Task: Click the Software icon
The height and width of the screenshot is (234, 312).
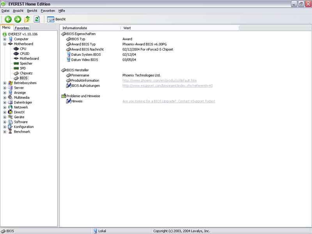Action: (11, 122)
